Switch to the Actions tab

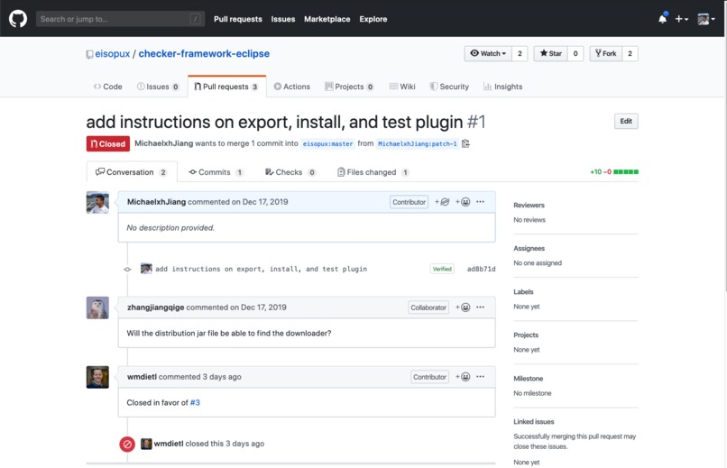(x=291, y=87)
